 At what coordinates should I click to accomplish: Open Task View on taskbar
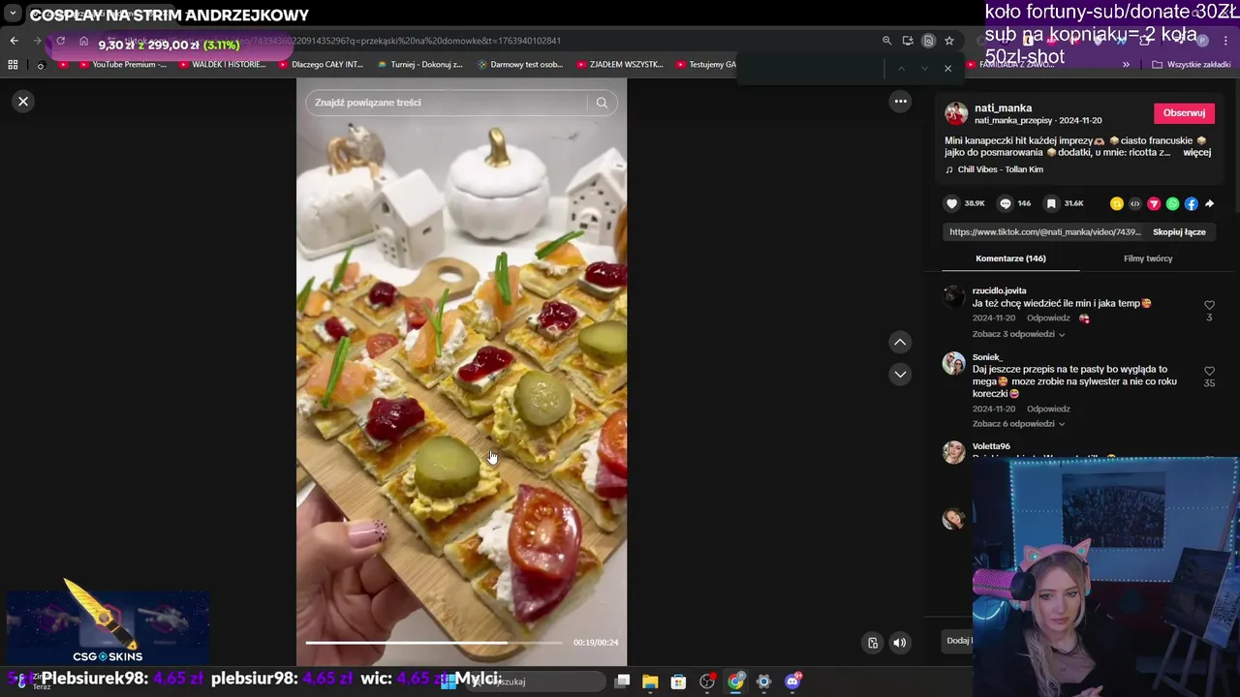pyautogui.click(x=622, y=682)
